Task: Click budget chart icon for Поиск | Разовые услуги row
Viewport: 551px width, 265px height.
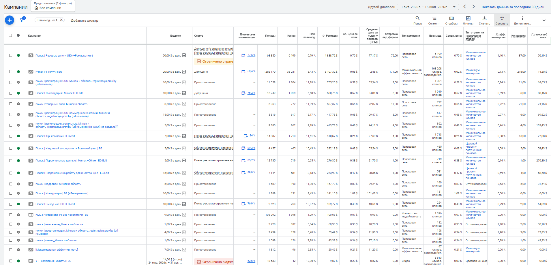Action: (x=184, y=55)
